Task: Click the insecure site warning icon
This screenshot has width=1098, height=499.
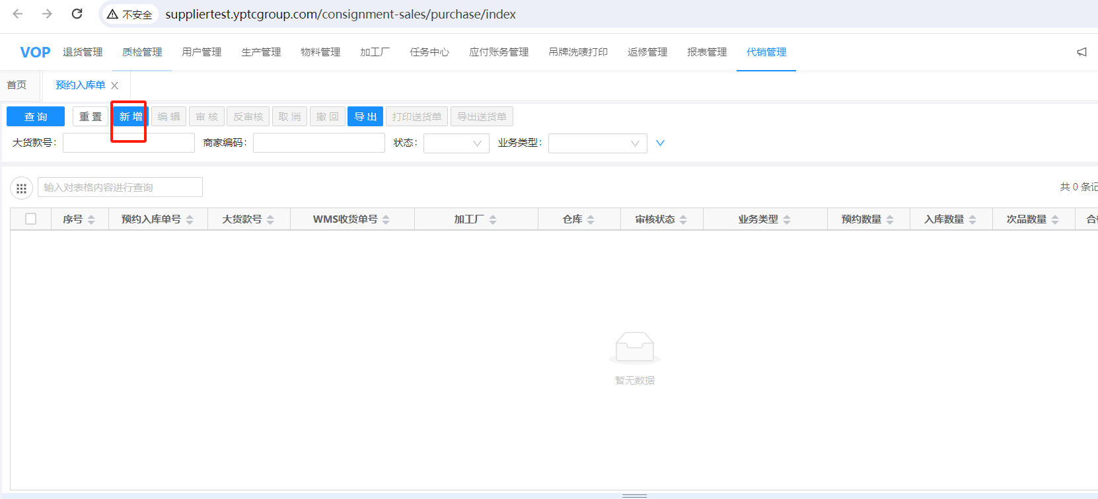Action: pos(113,14)
